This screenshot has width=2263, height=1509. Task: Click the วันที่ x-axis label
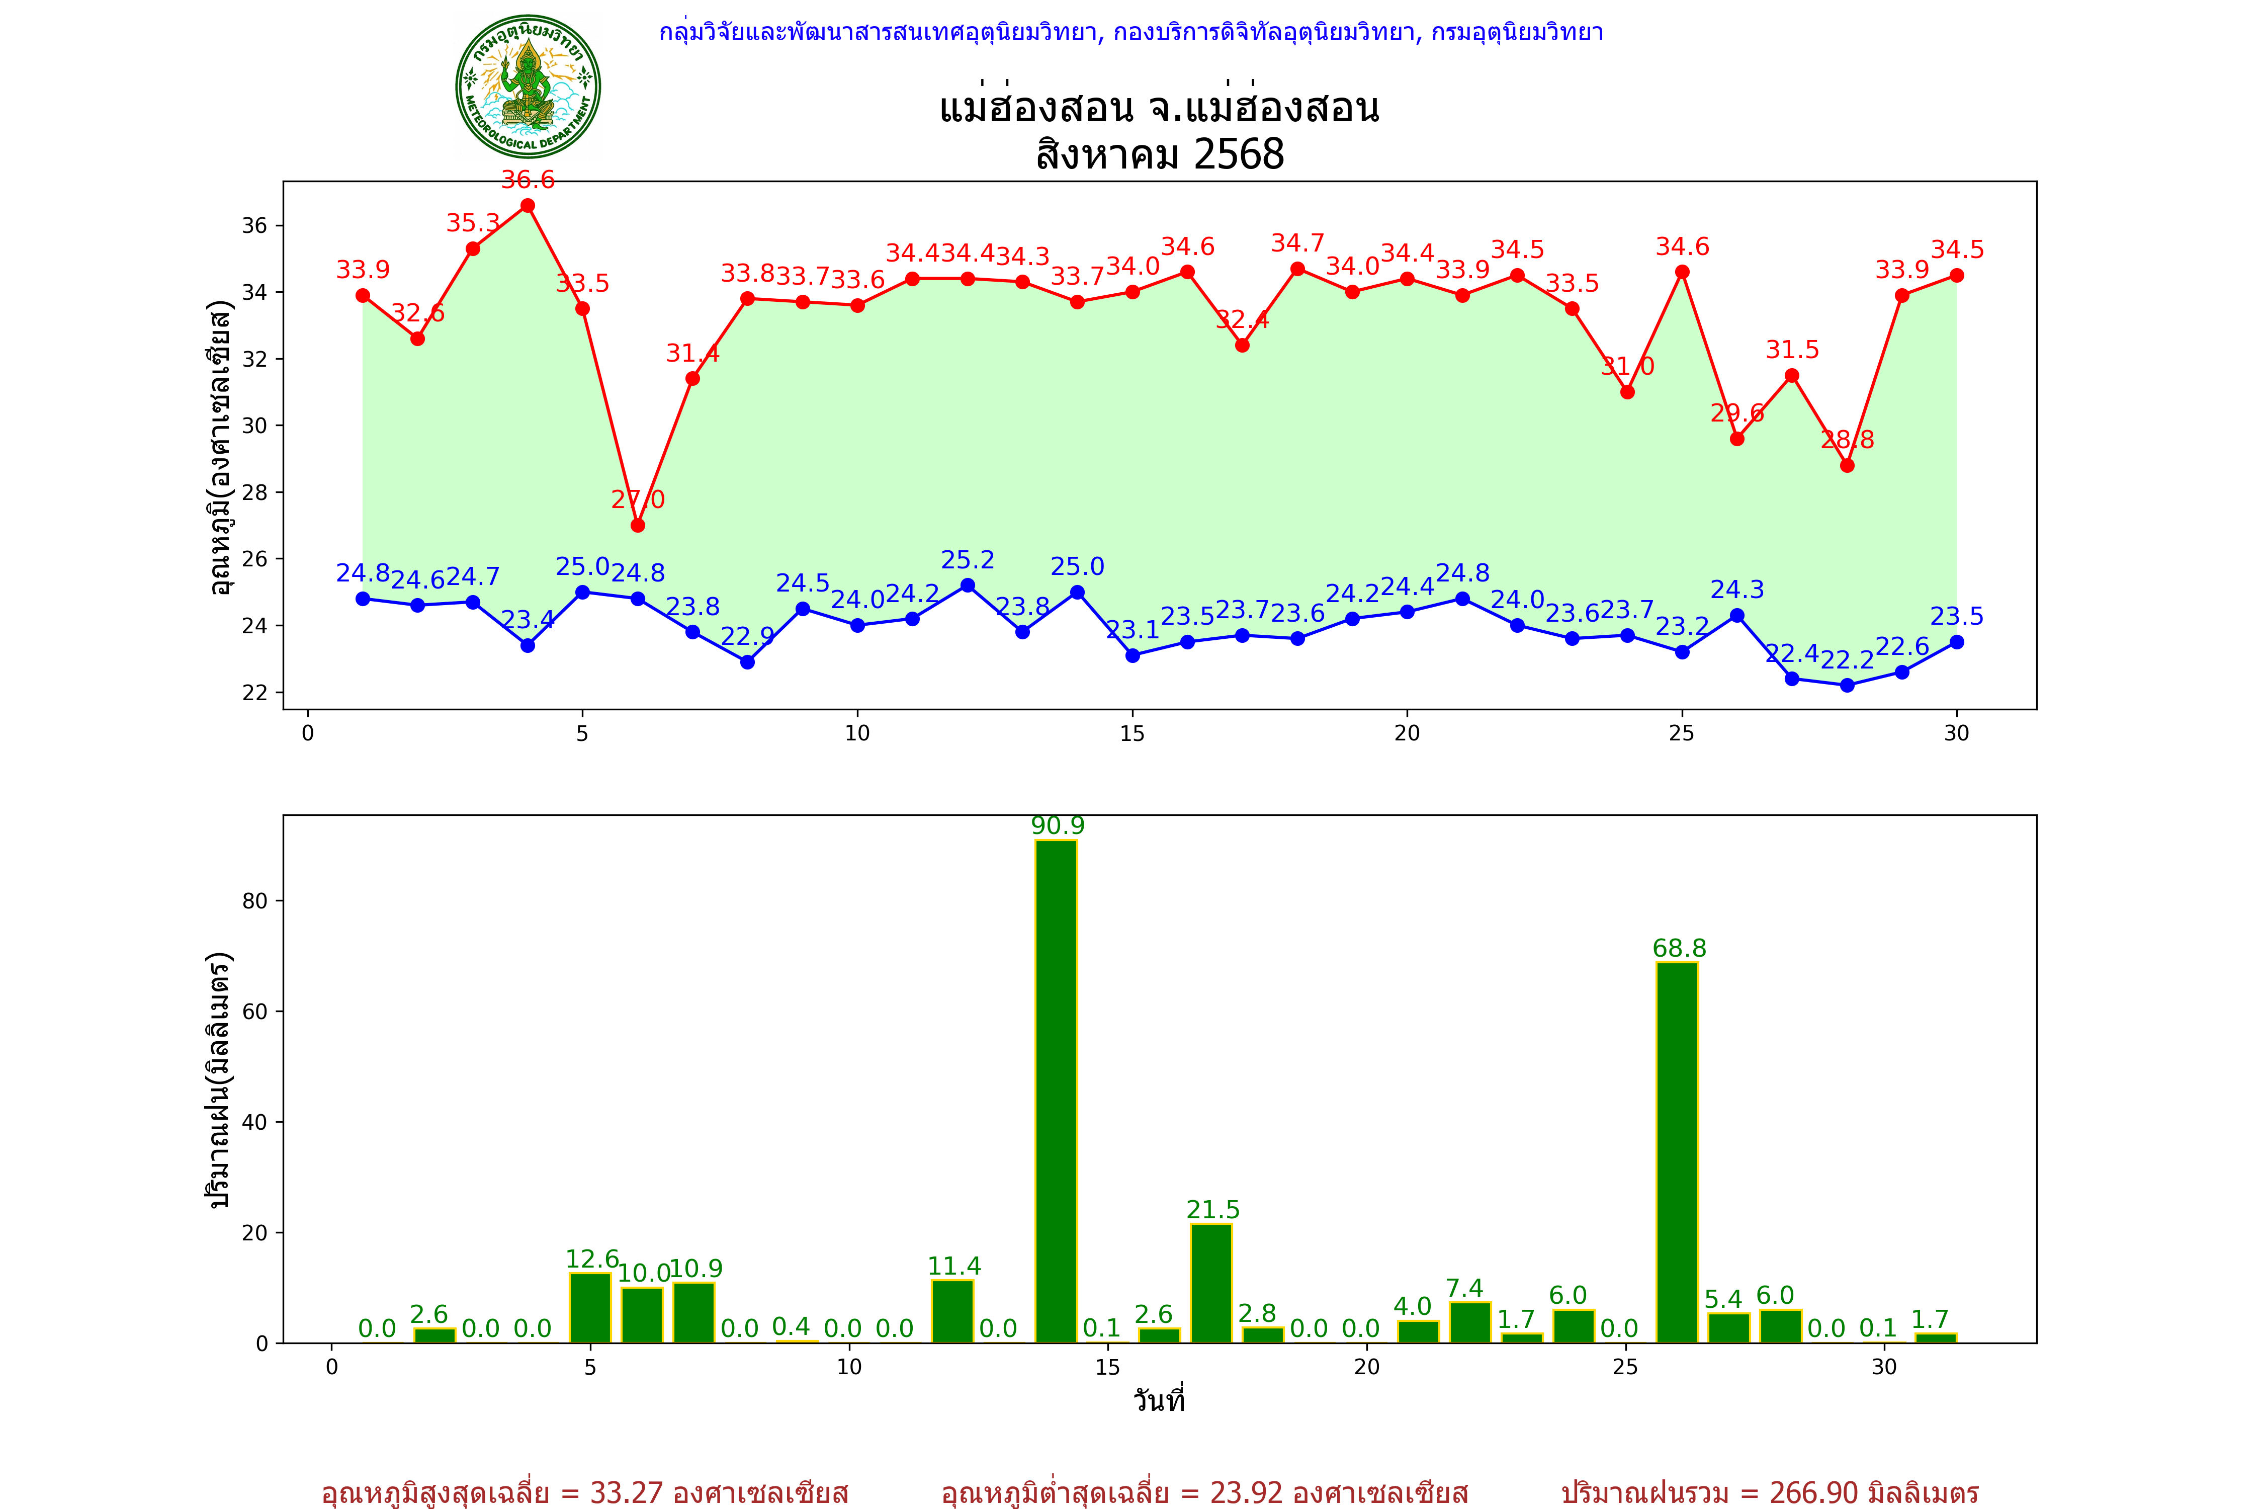[x=1159, y=1400]
